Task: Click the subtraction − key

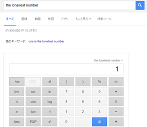Action: [x=116, y=112]
